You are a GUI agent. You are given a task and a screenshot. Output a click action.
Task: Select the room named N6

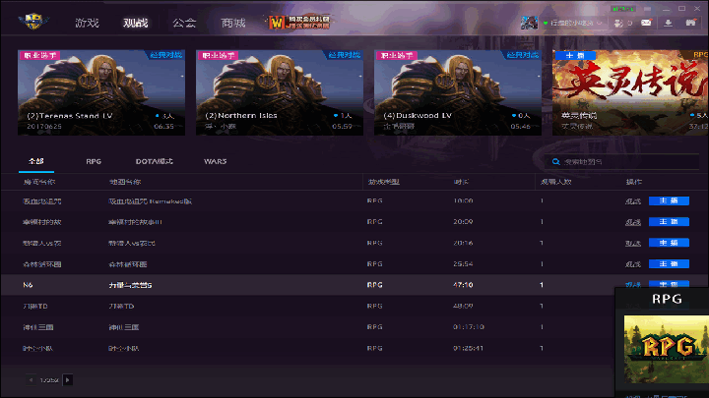click(x=28, y=285)
